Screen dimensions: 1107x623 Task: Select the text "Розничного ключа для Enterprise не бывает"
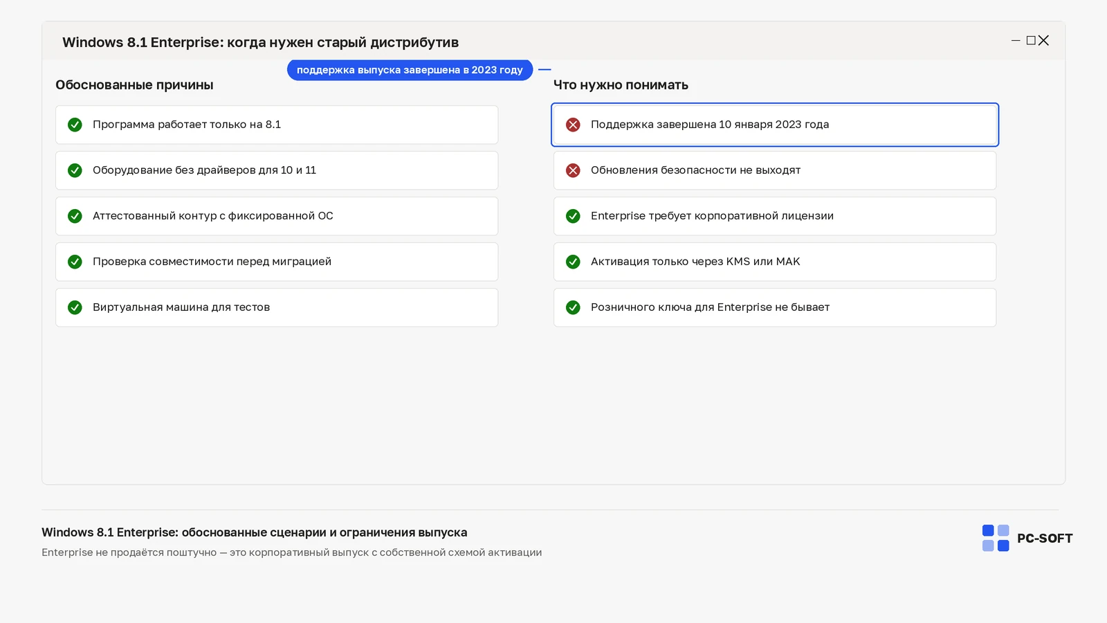pyautogui.click(x=710, y=307)
